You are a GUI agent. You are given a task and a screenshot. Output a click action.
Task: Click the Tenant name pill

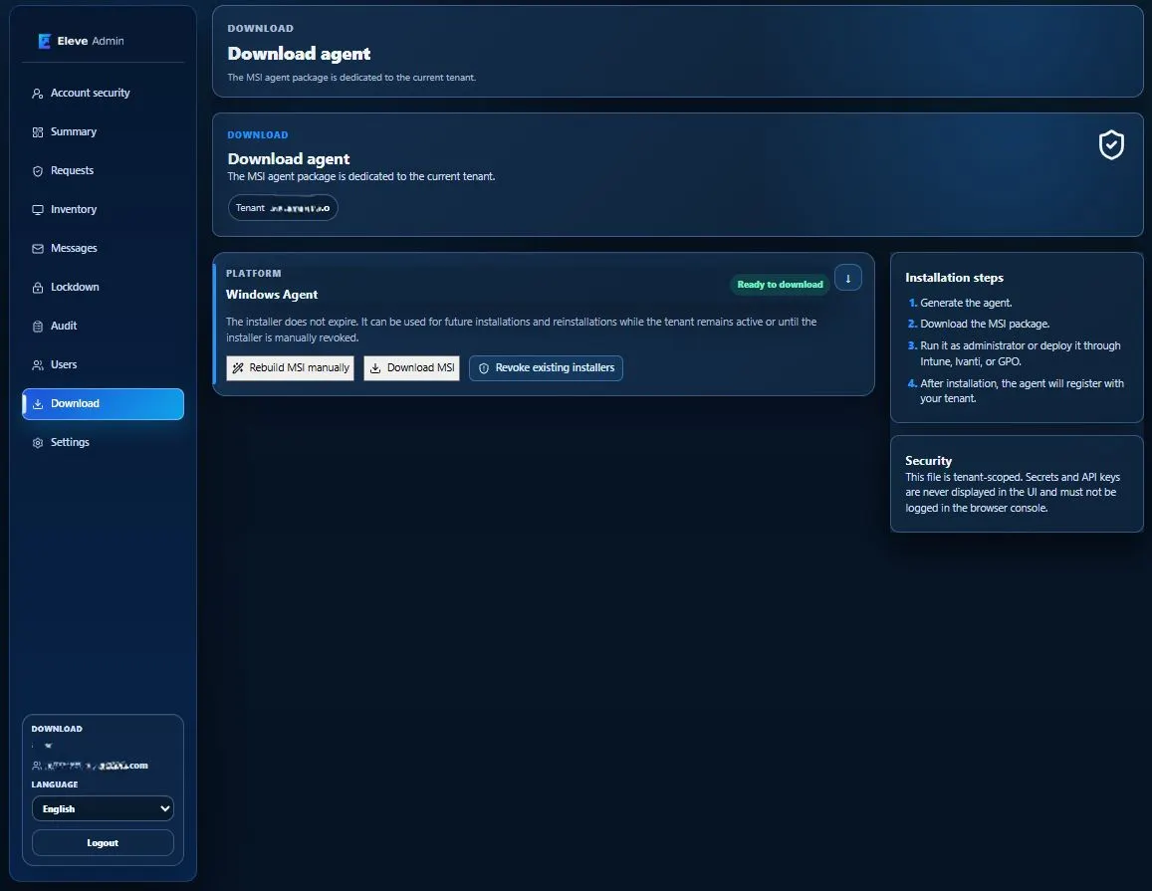tap(283, 208)
